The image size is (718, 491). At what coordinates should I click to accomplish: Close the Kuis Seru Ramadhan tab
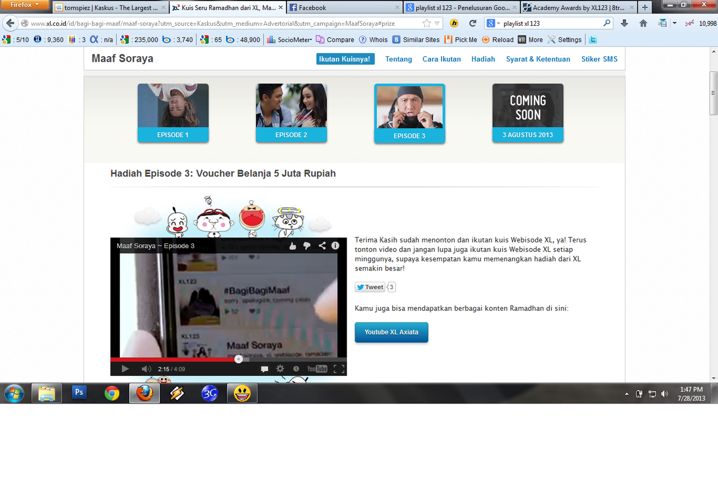point(280,7)
